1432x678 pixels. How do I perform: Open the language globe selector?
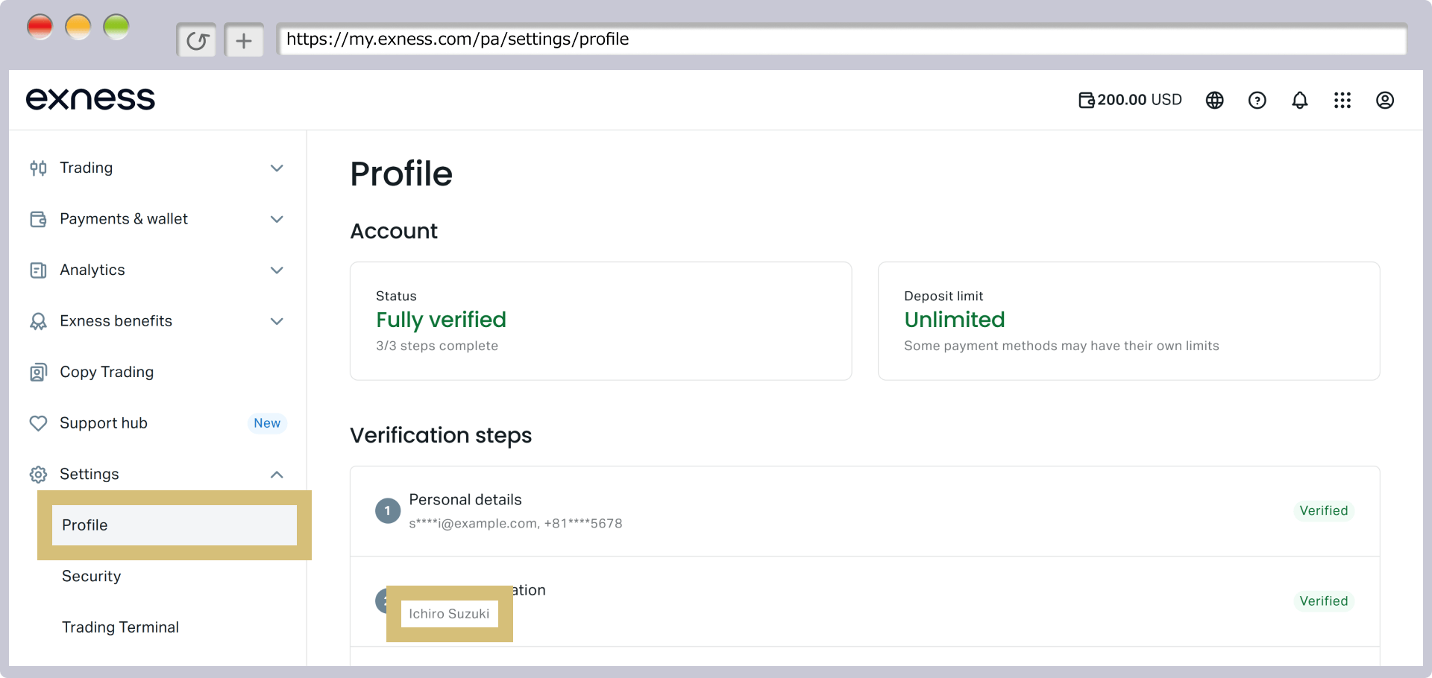coord(1214,100)
